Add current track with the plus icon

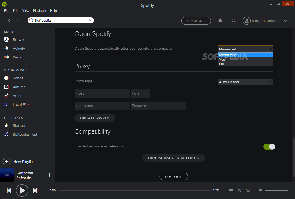[x=50, y=175]
